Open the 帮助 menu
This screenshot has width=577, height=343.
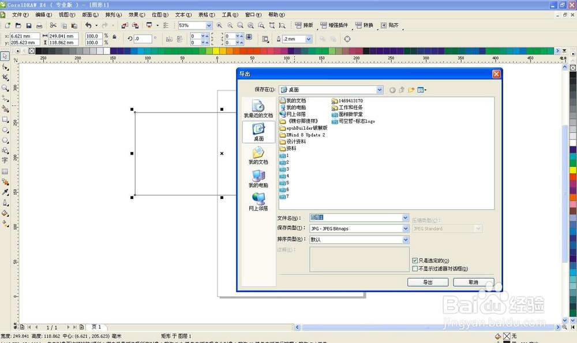[x=276, y=15]
